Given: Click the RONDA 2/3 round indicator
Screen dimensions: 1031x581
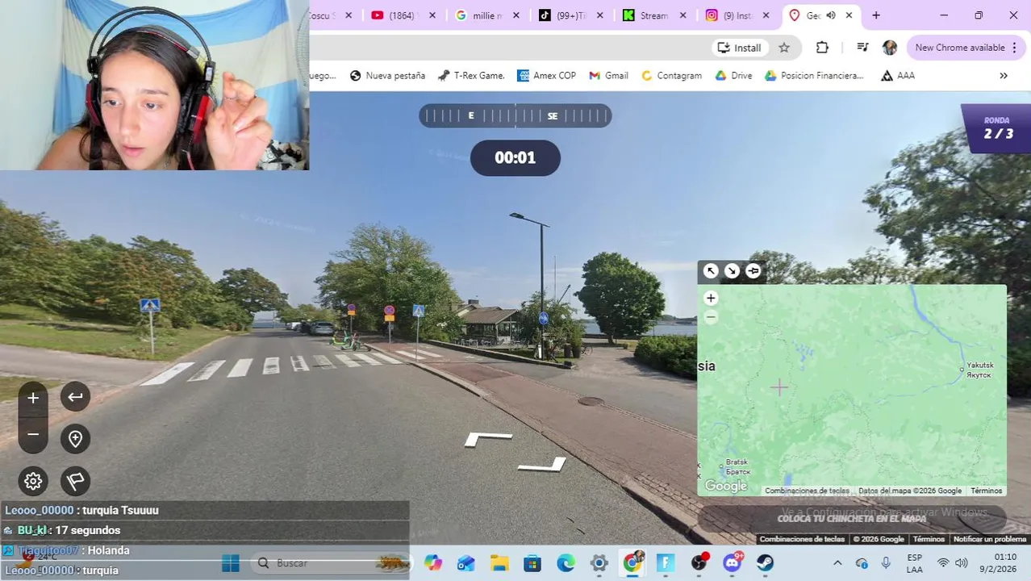Looking at the screenshot, I should (x=997, y=128).
